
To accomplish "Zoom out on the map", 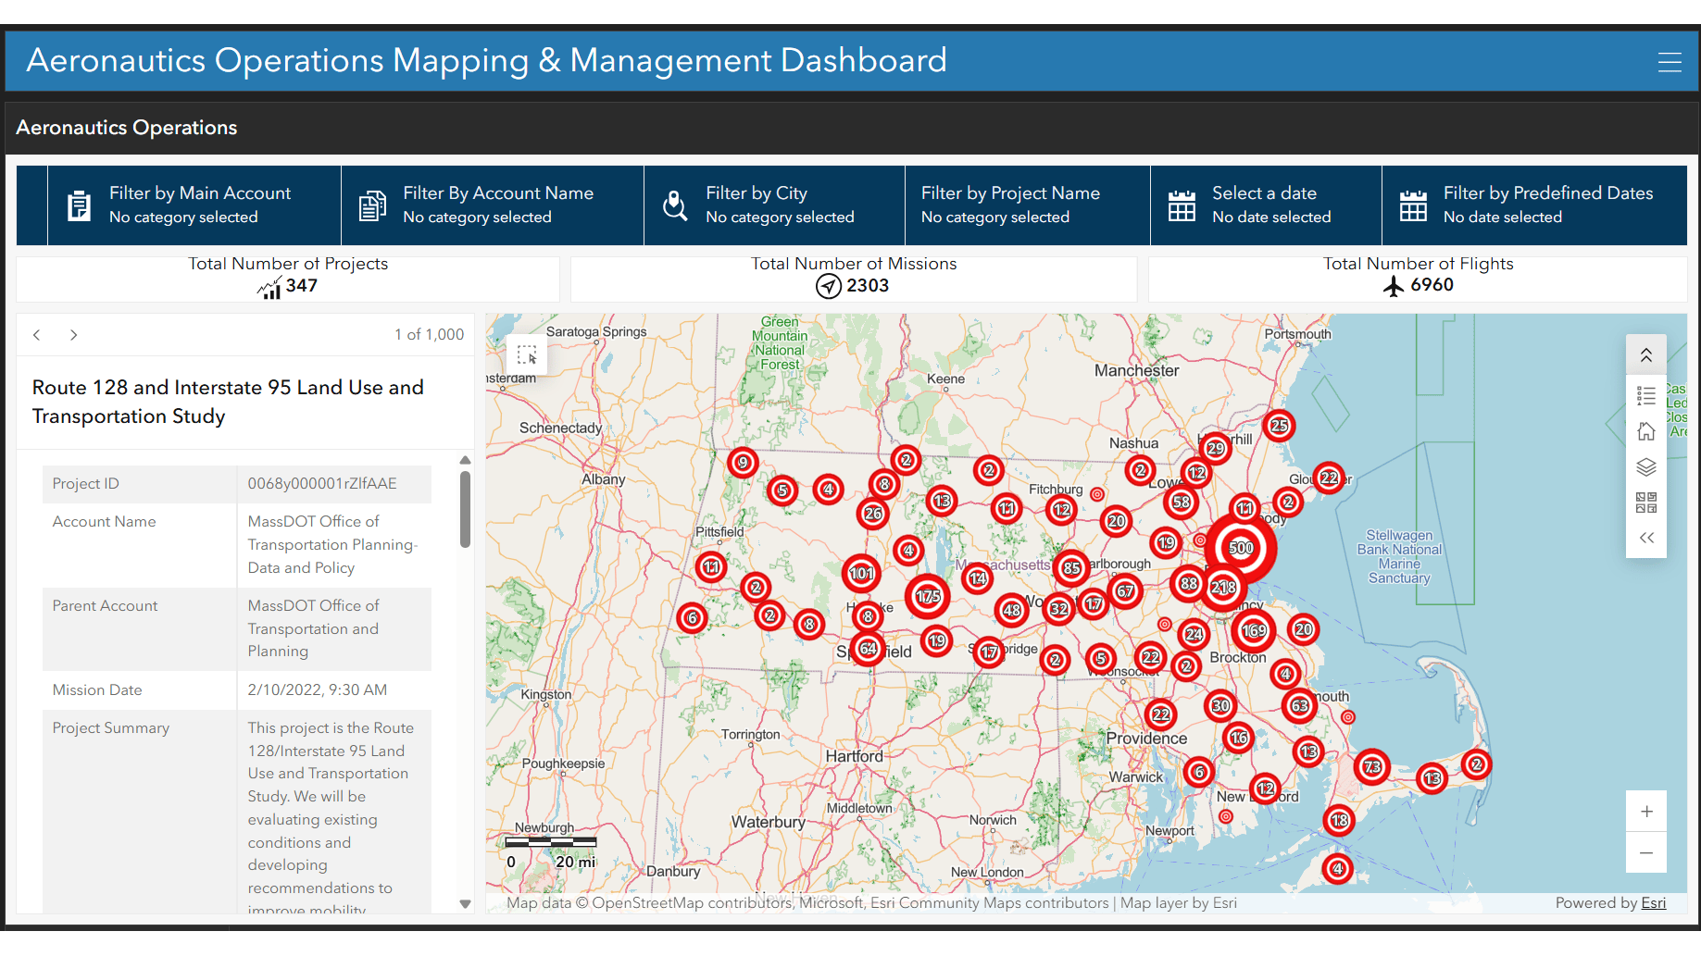I will pyautogui.click(x=1646, y=852).
